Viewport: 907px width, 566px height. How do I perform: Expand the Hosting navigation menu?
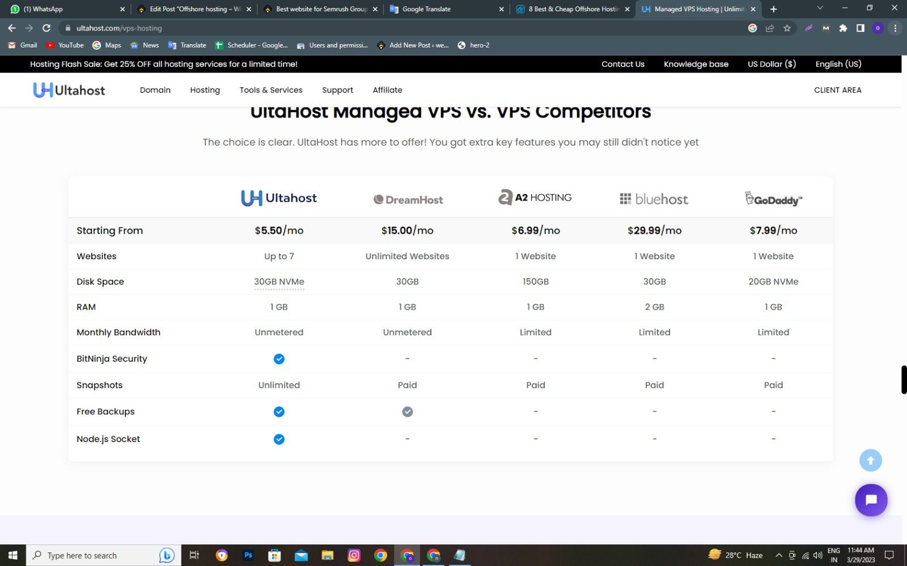coord(205,90)
